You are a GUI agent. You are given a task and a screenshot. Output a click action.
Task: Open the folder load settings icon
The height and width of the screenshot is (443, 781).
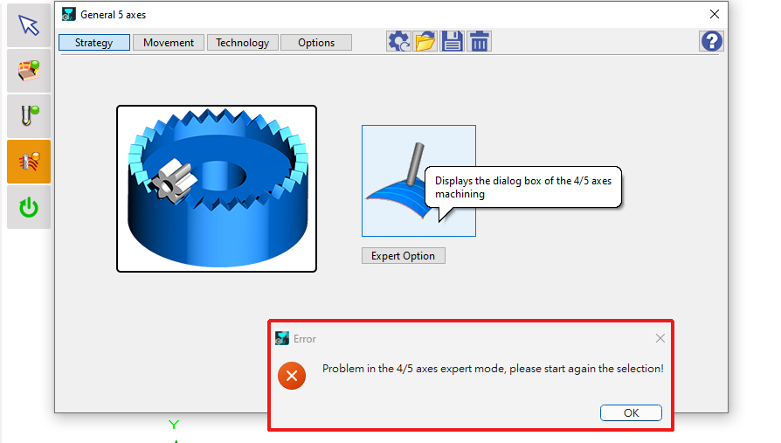point(425,41)
